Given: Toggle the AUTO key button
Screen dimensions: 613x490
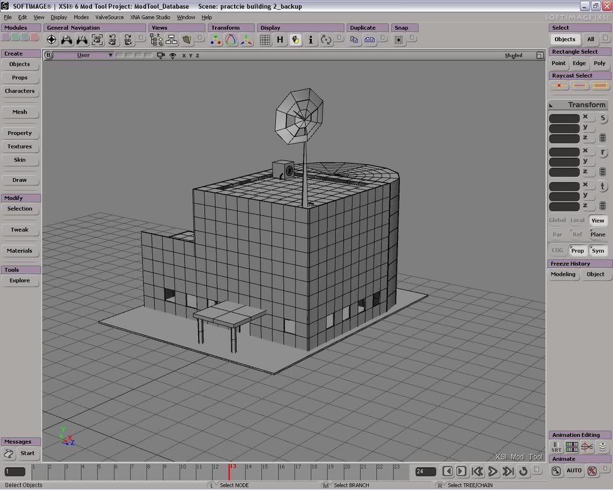Looking at the screenshot, I should pos(574,471).
